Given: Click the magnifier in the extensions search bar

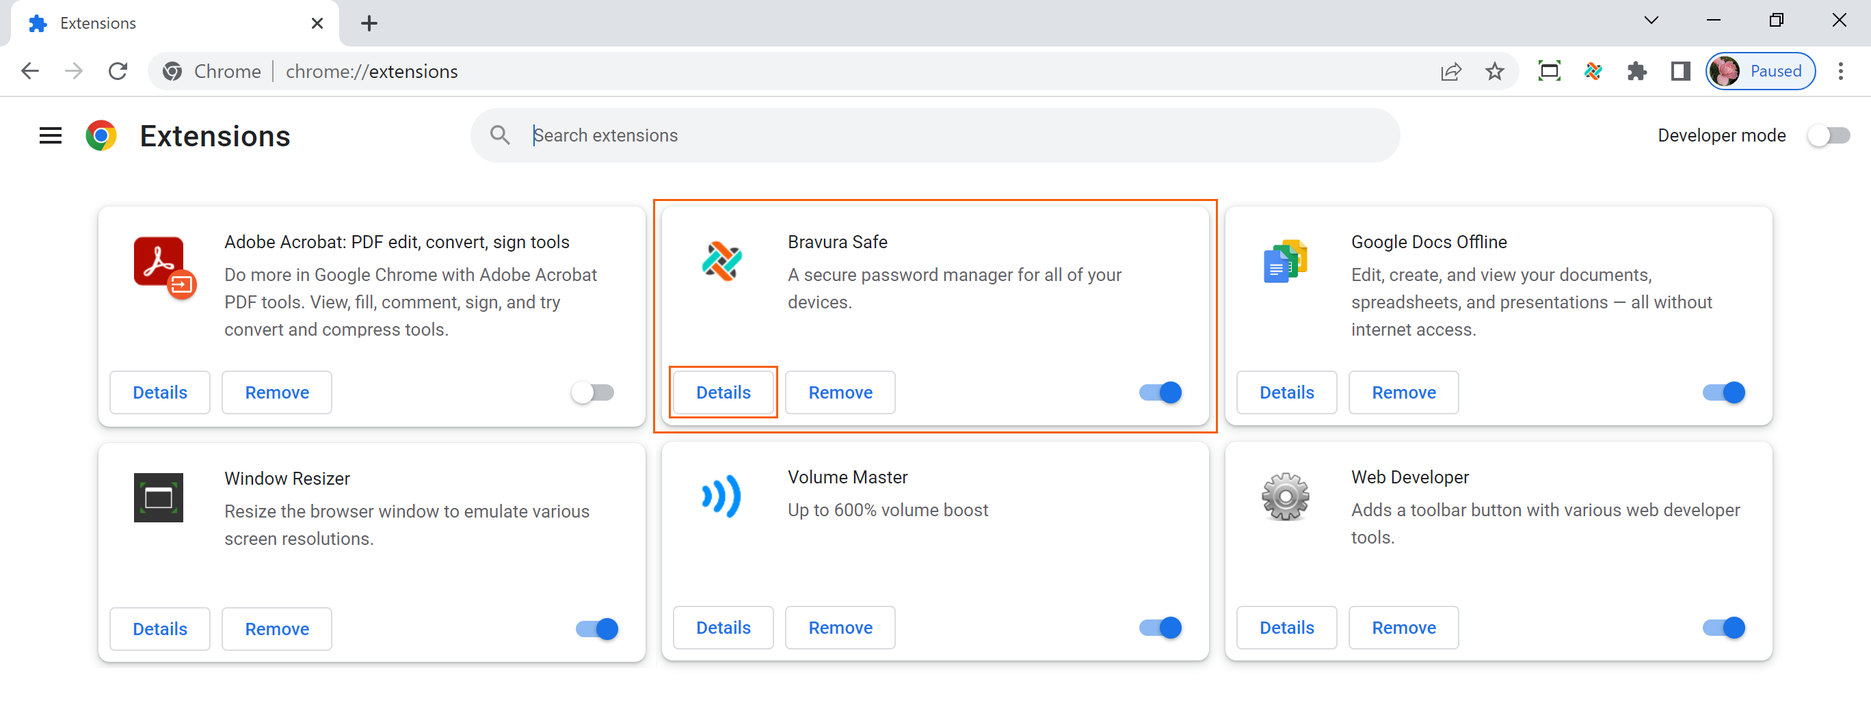Looking at the screenshot, I should pos(499,135).
